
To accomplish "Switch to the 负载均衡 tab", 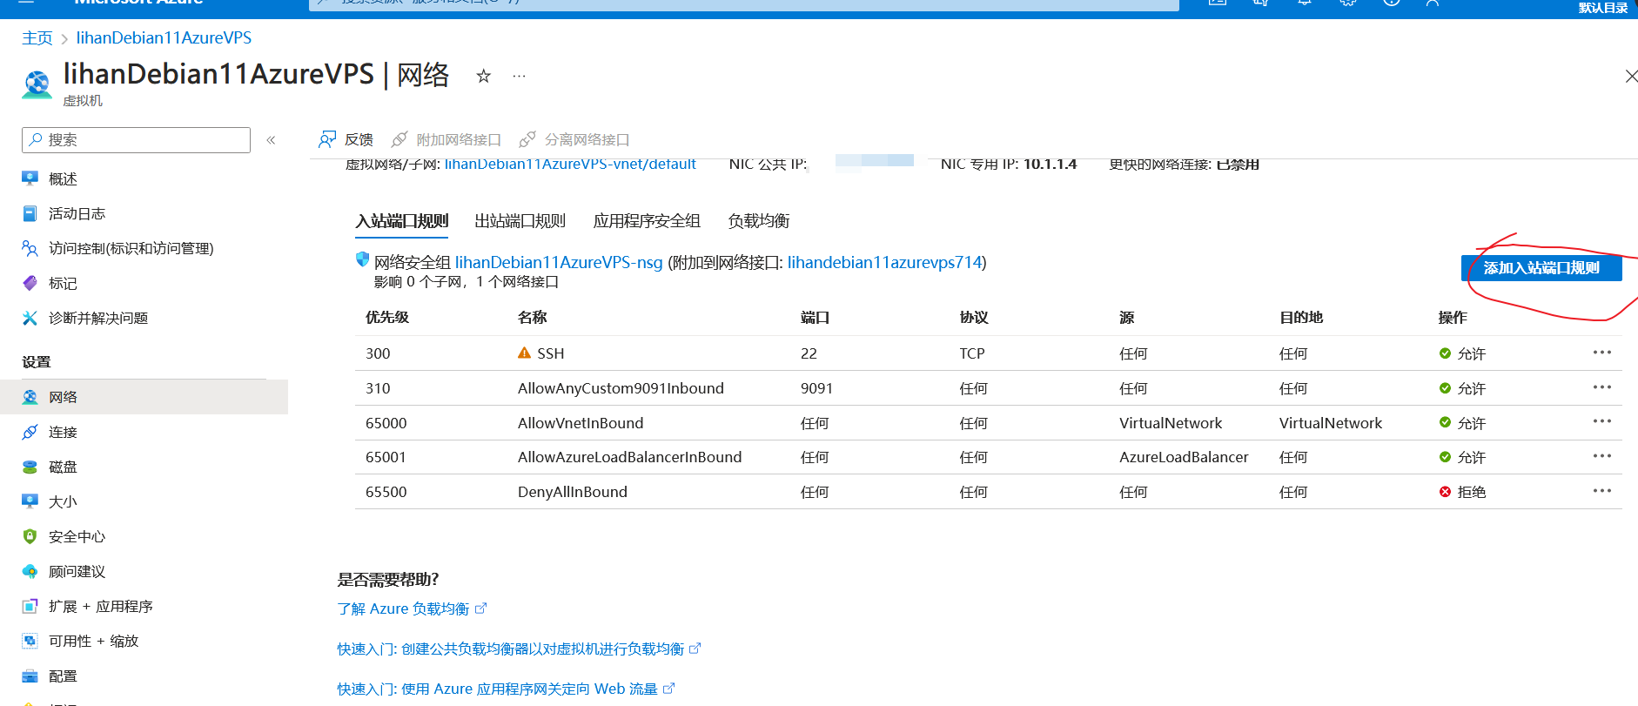I will [759, 221].
